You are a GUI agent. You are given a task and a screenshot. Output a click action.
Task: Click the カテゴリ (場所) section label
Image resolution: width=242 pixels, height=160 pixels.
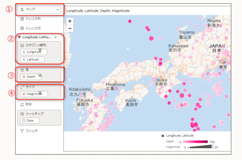click(x=36, y=45)
